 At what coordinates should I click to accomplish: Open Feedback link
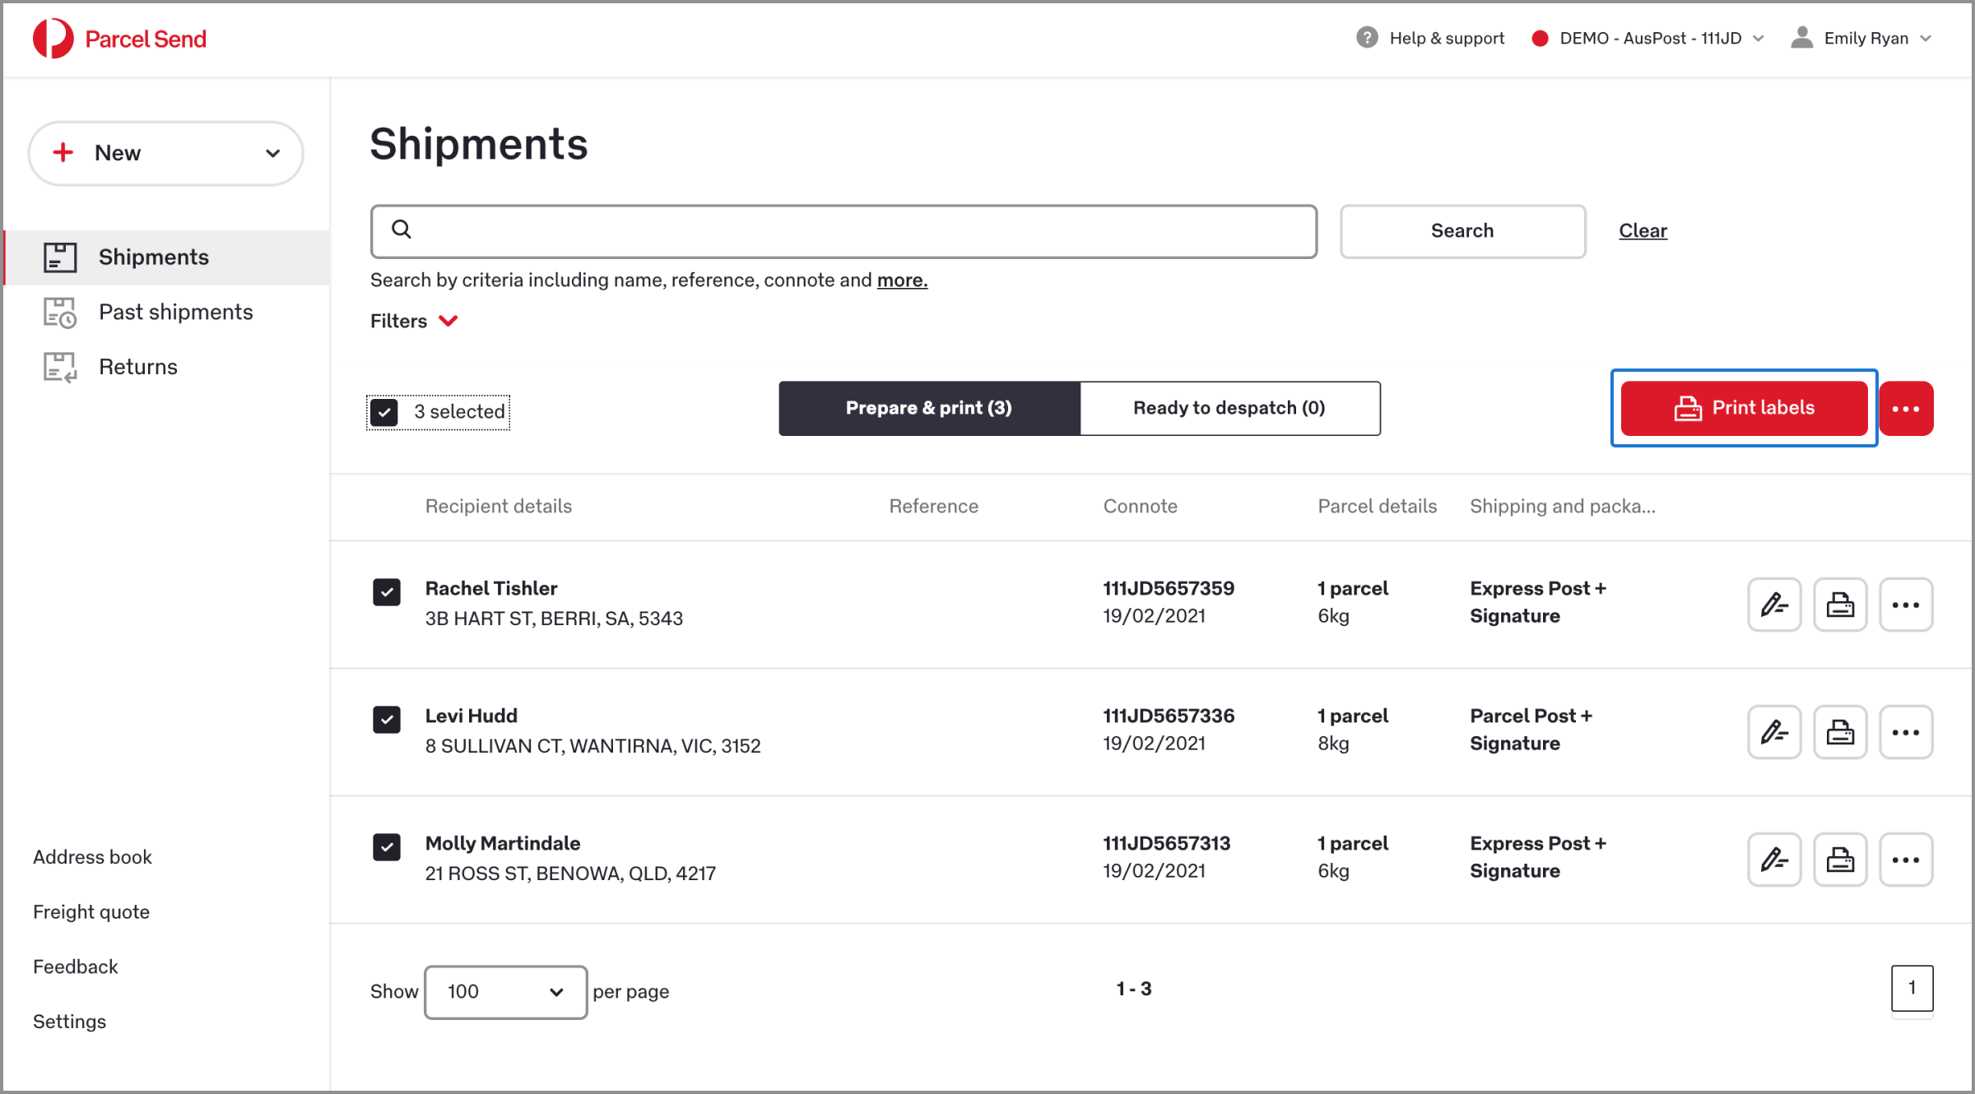click(76, 967)
